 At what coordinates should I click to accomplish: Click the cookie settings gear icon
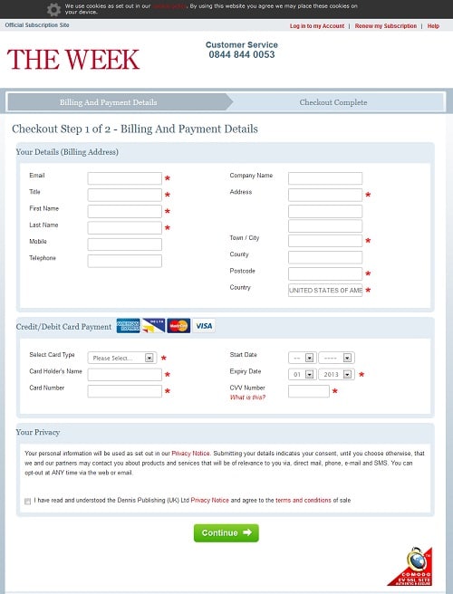[53, 9]
